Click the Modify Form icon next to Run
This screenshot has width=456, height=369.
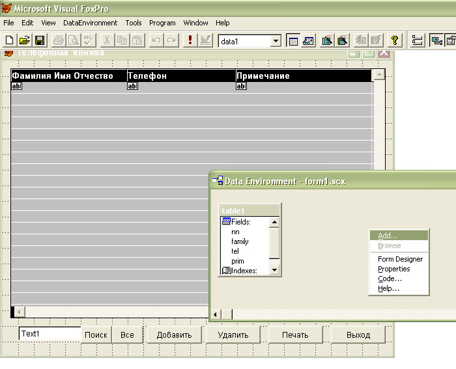coord(205,40)
